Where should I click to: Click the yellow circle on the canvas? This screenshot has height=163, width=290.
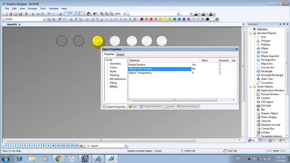click(x=98, y=41)
